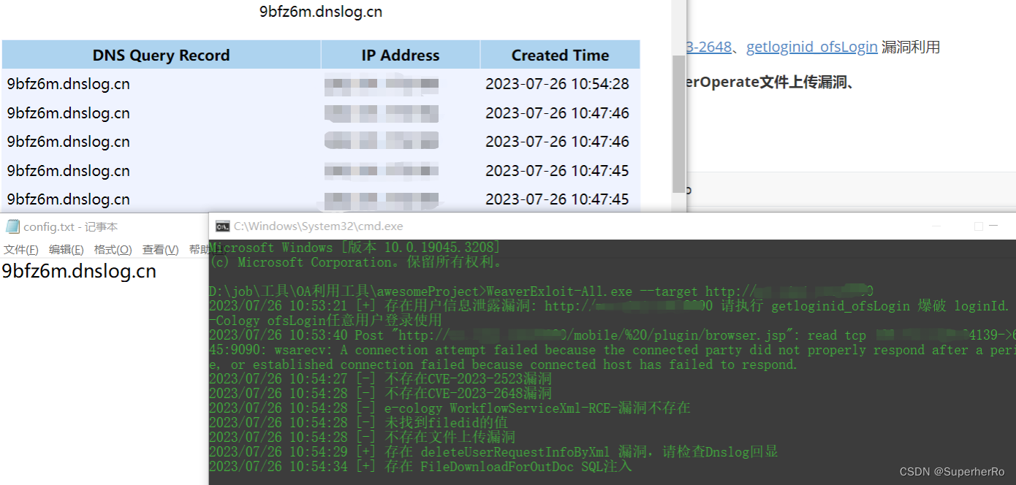Open the 文件(F) menu in Notepad
This screenshot has height=485, width=1016.
click(20, 249)
